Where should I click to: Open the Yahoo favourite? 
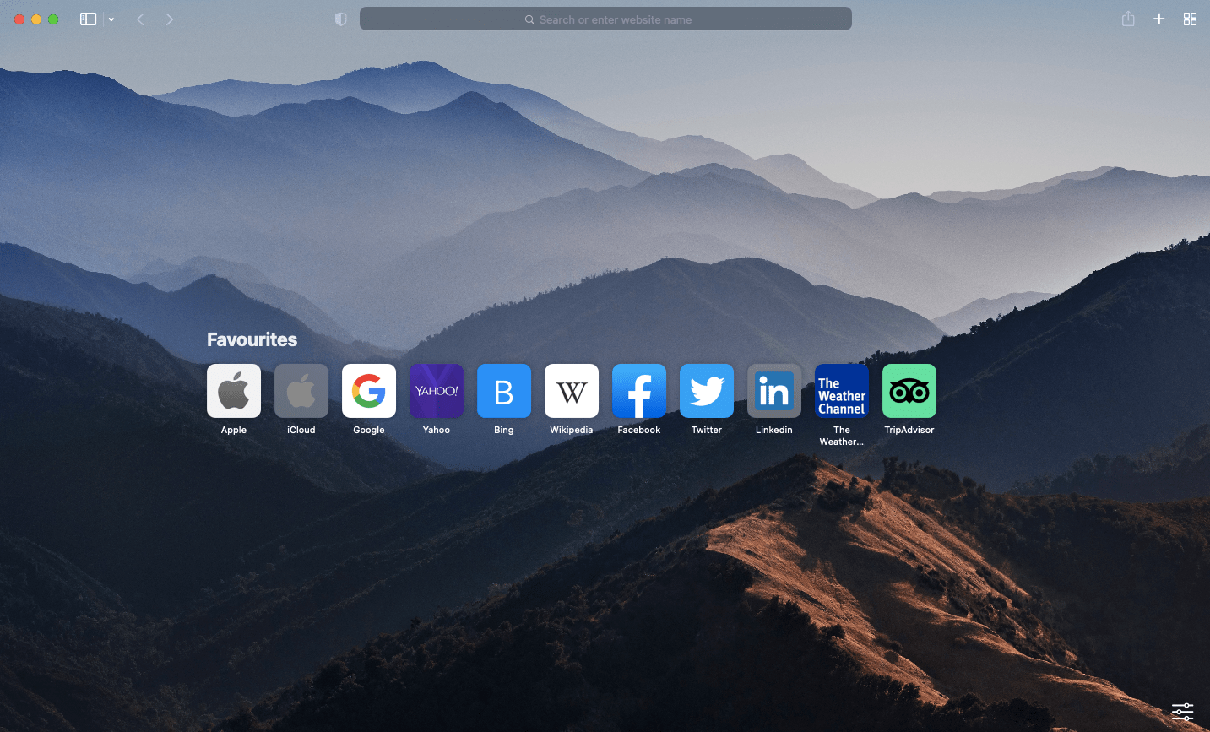[437, 391]
